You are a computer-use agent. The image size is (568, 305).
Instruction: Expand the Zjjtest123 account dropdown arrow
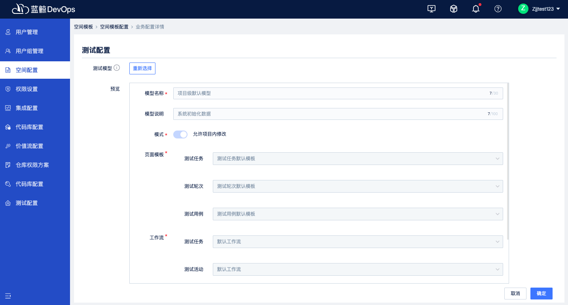558,9
